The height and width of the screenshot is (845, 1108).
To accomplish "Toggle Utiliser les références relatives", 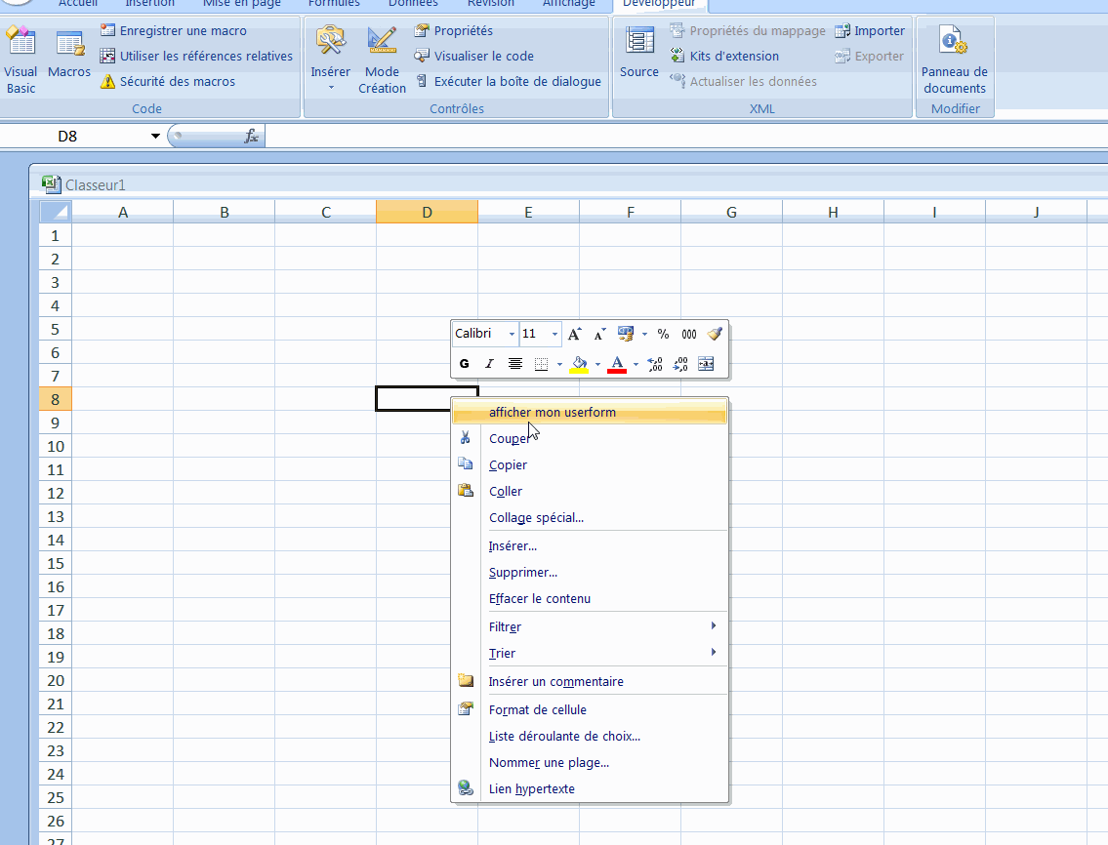I will point(196,56).
